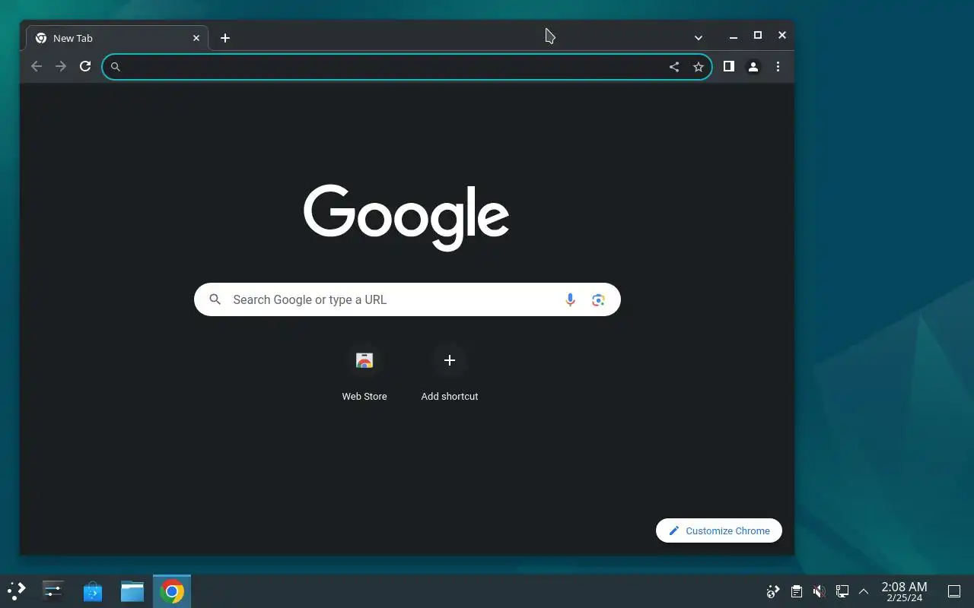Screen dimensions: 974x608
Task: Open the muted volume tray icon
Action: pos(819,591)
